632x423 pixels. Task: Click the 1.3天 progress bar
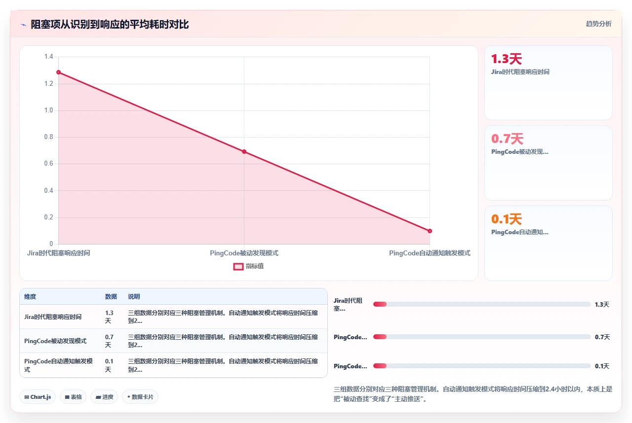coord(482,304)
